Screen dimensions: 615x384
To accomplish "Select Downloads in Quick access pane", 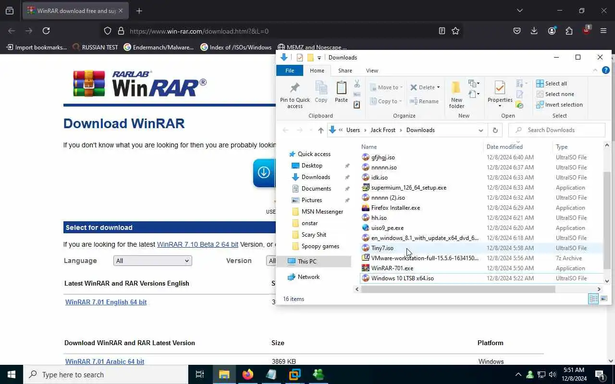I will pyautogui.click(x=316, y=177).
